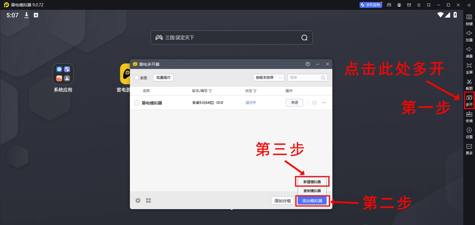The height and width of the screenshot is (225, 475).
Task: Install an APK via the 安装 icon
Action: [469, 117]
